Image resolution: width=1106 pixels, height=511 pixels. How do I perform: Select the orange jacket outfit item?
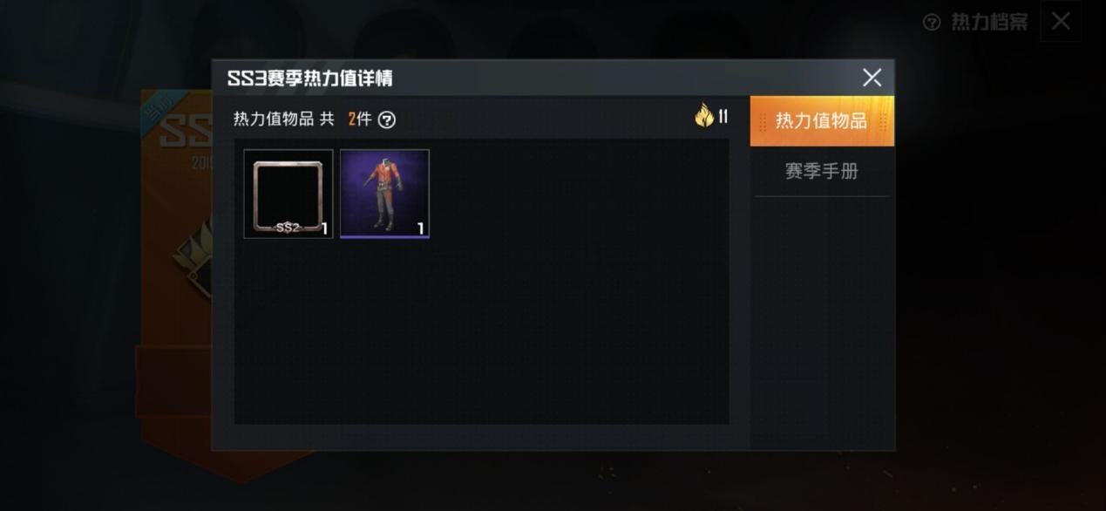pos(384,194)
